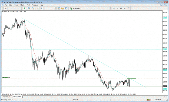Expand the line studies toolbar dropdown

point(129,8)
